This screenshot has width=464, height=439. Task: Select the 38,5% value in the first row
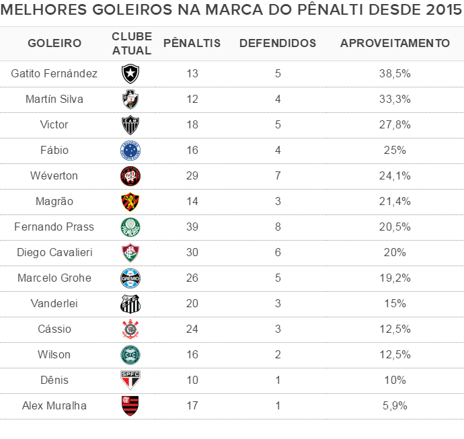pyautogui.click(x=395, y=74)
